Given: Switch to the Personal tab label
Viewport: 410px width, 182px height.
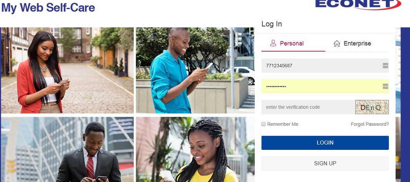Looking at the screenshot, I should [292, 43].
